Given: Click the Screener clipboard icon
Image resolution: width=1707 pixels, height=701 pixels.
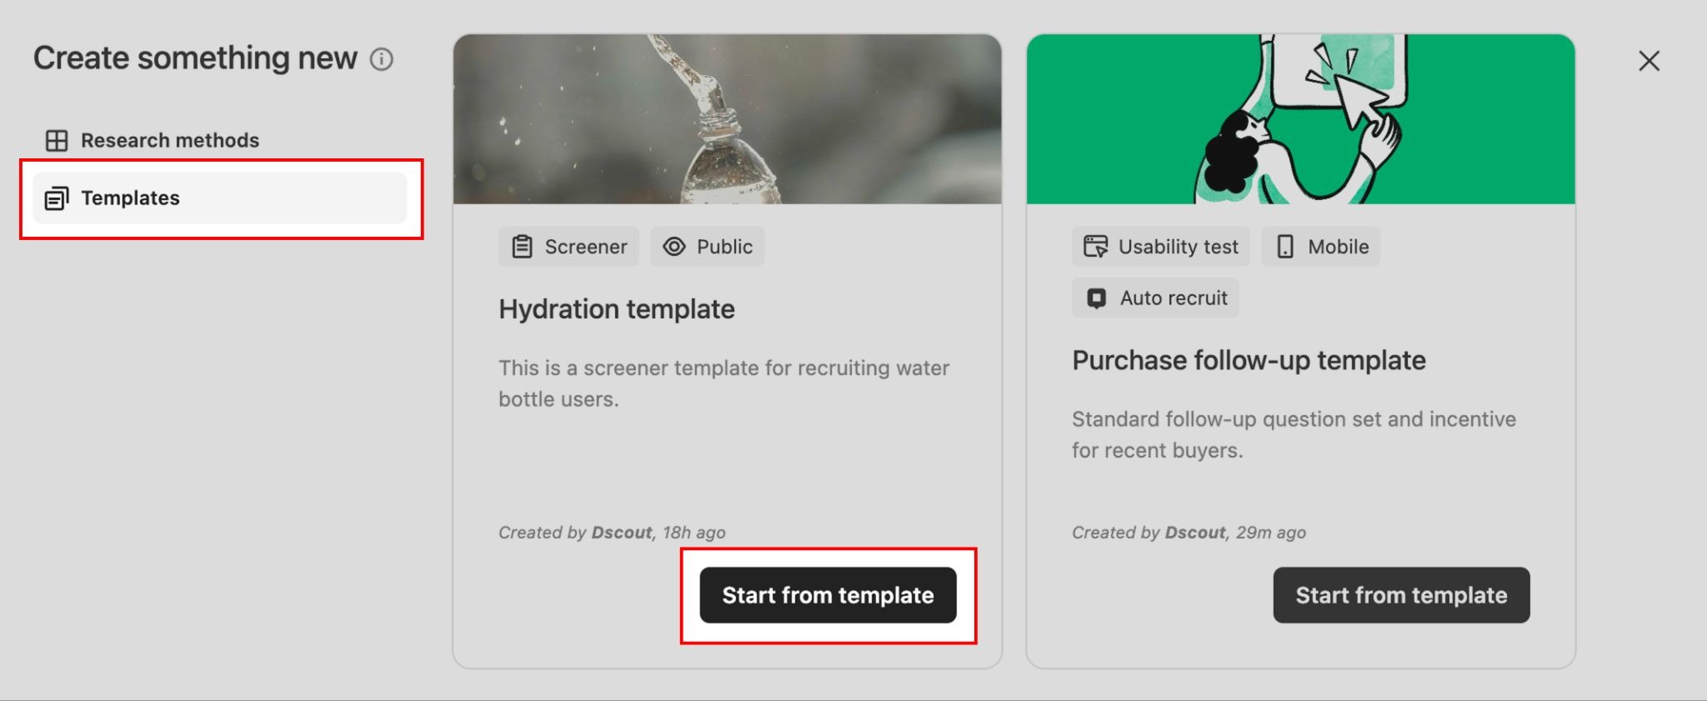Looking at the screenshot, I should click(x=523, y=247).
